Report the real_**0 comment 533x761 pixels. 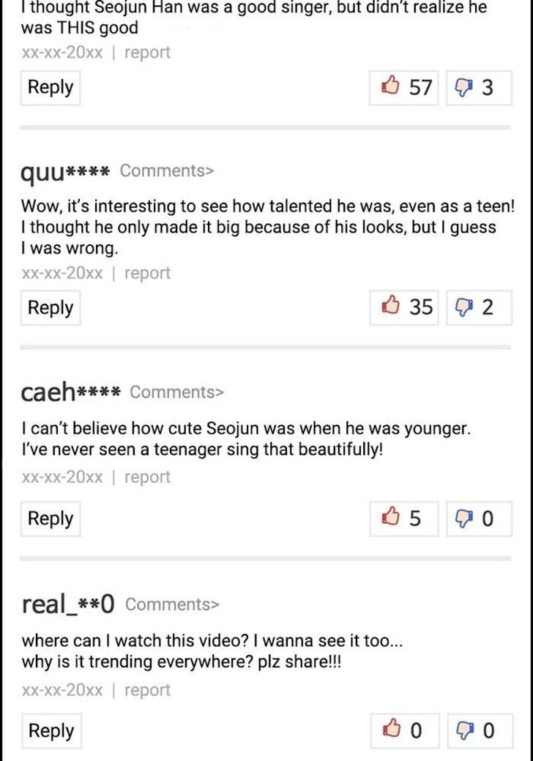pos(147,690)
